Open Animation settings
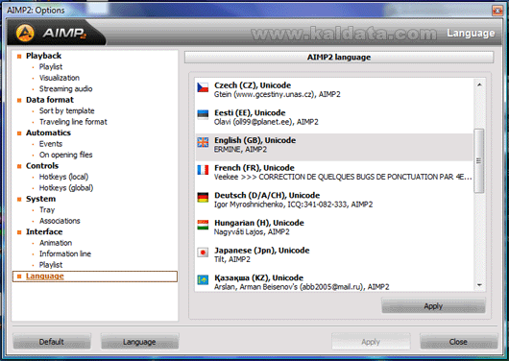The width and height of the screenshot is (509, 361). (56, 243)
